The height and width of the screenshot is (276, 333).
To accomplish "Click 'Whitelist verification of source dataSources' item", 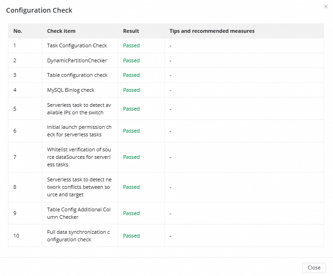I will [x=79, y=157].
